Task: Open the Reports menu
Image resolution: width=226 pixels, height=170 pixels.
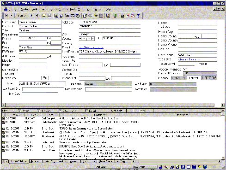Action: 63,9
